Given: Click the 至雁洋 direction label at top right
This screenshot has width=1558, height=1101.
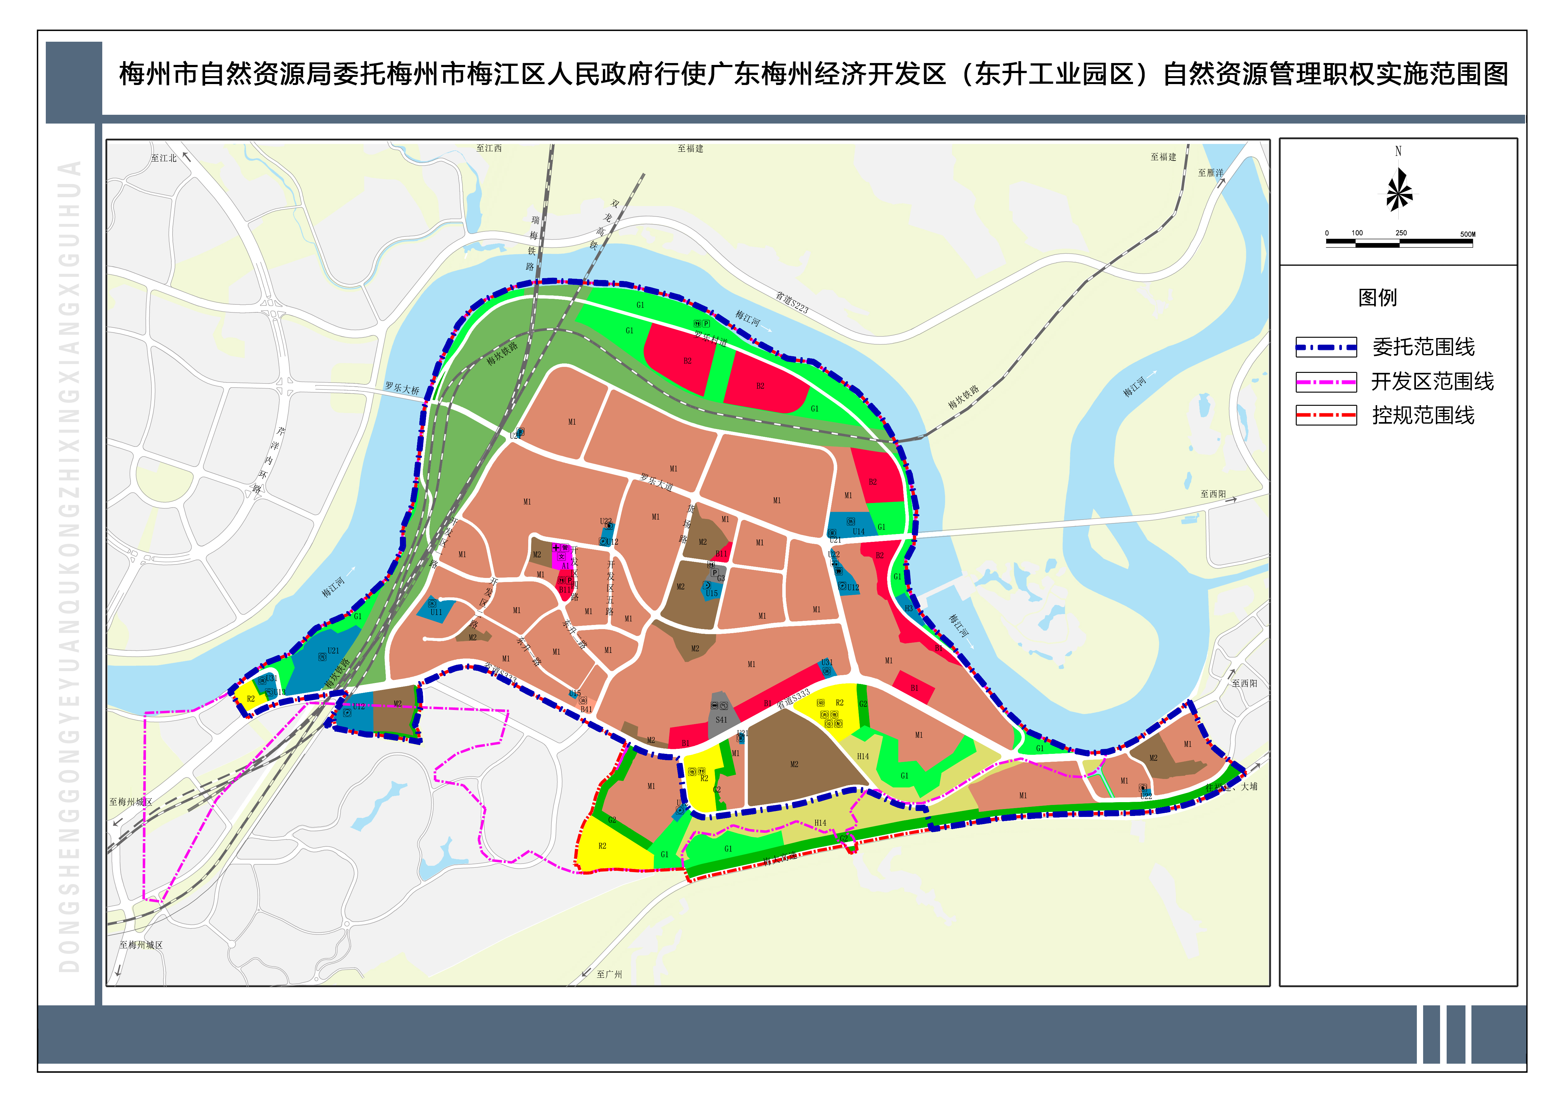Looking at the screenshot, I should tap(1210, 173).
